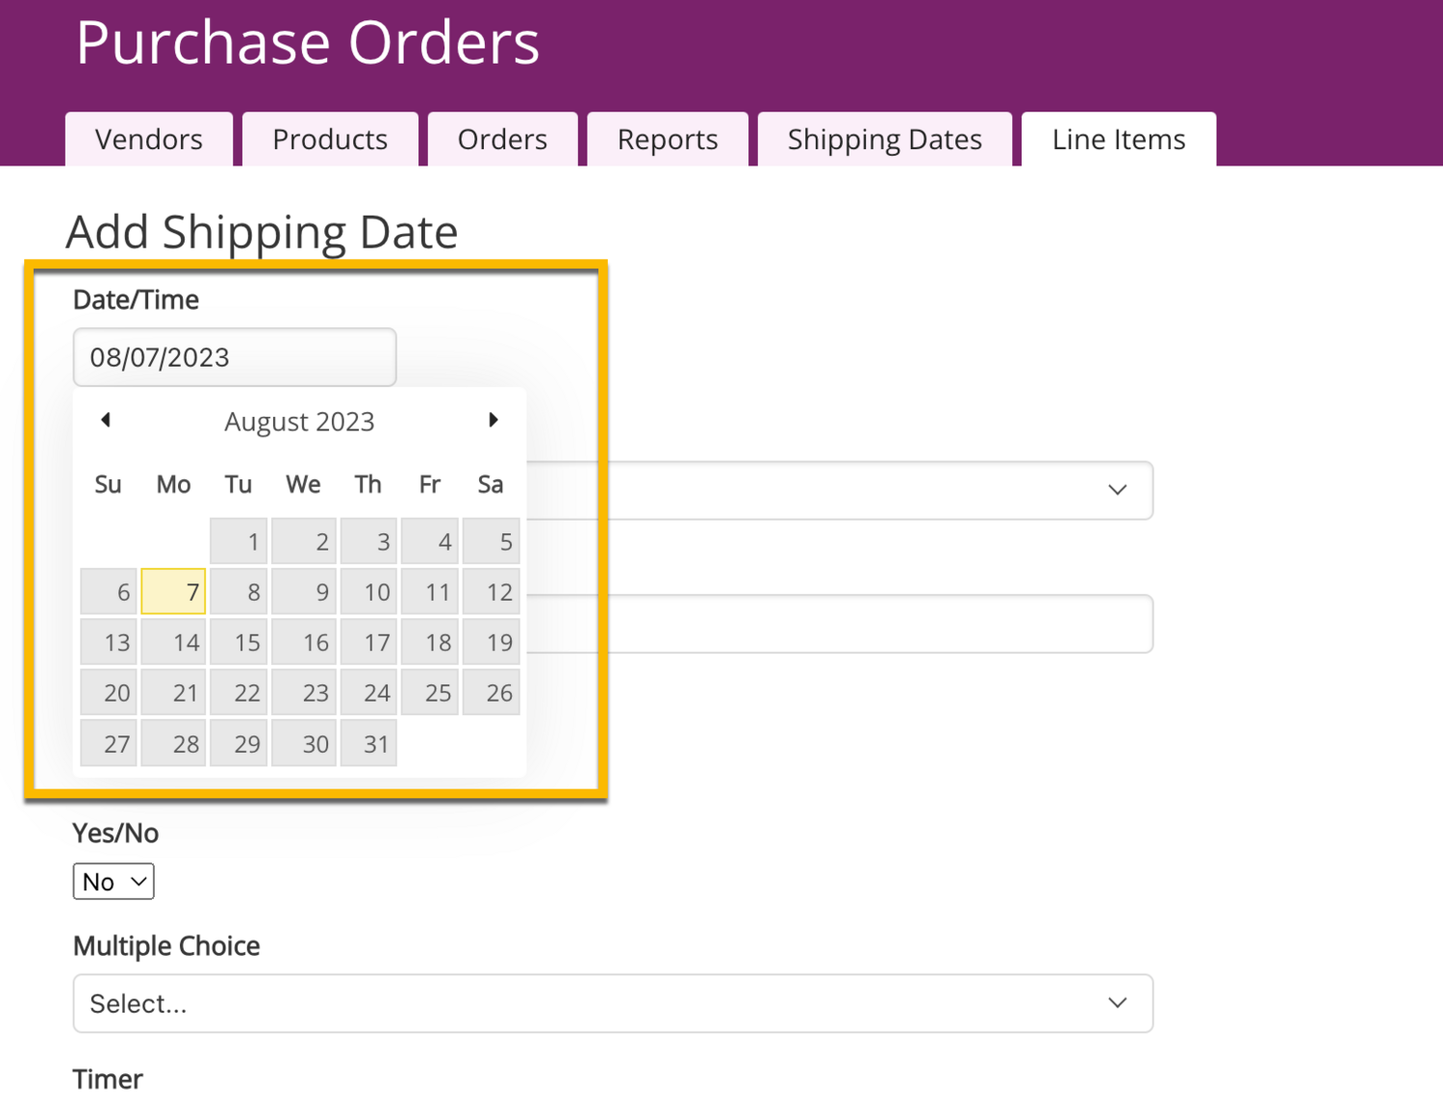Click the Date/Time input field
Image resolution: width=1443 pixels, height=1106 pixels.
234,357
